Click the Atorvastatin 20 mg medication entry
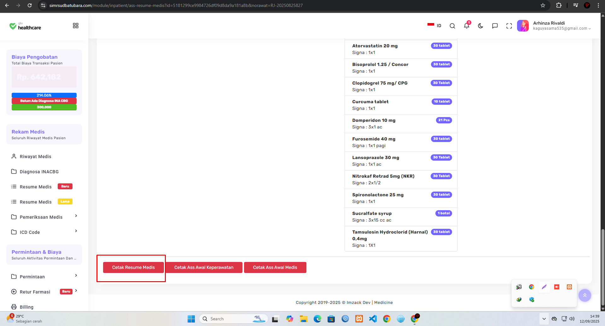This screenshot has height=326, width=605. pyautogui.click(x=401, y=49)
